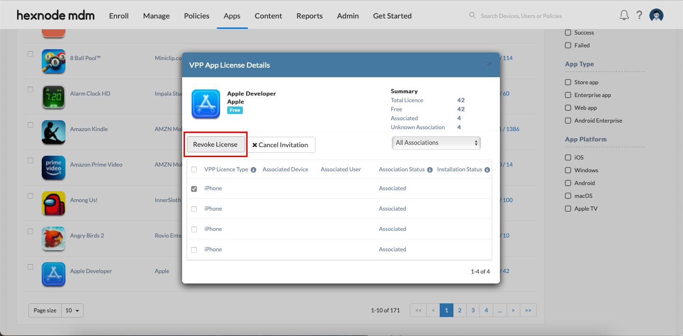Click info icon next to VPP Licence Type
Image resolution: width=683 pixels, height=336 pixels.
(x=253, y=170)
